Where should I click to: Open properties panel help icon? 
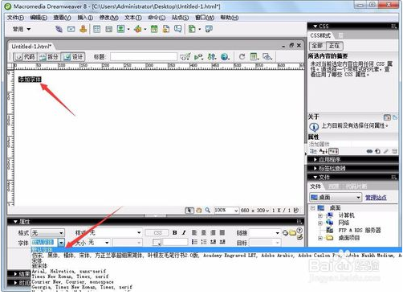(299, 230)
